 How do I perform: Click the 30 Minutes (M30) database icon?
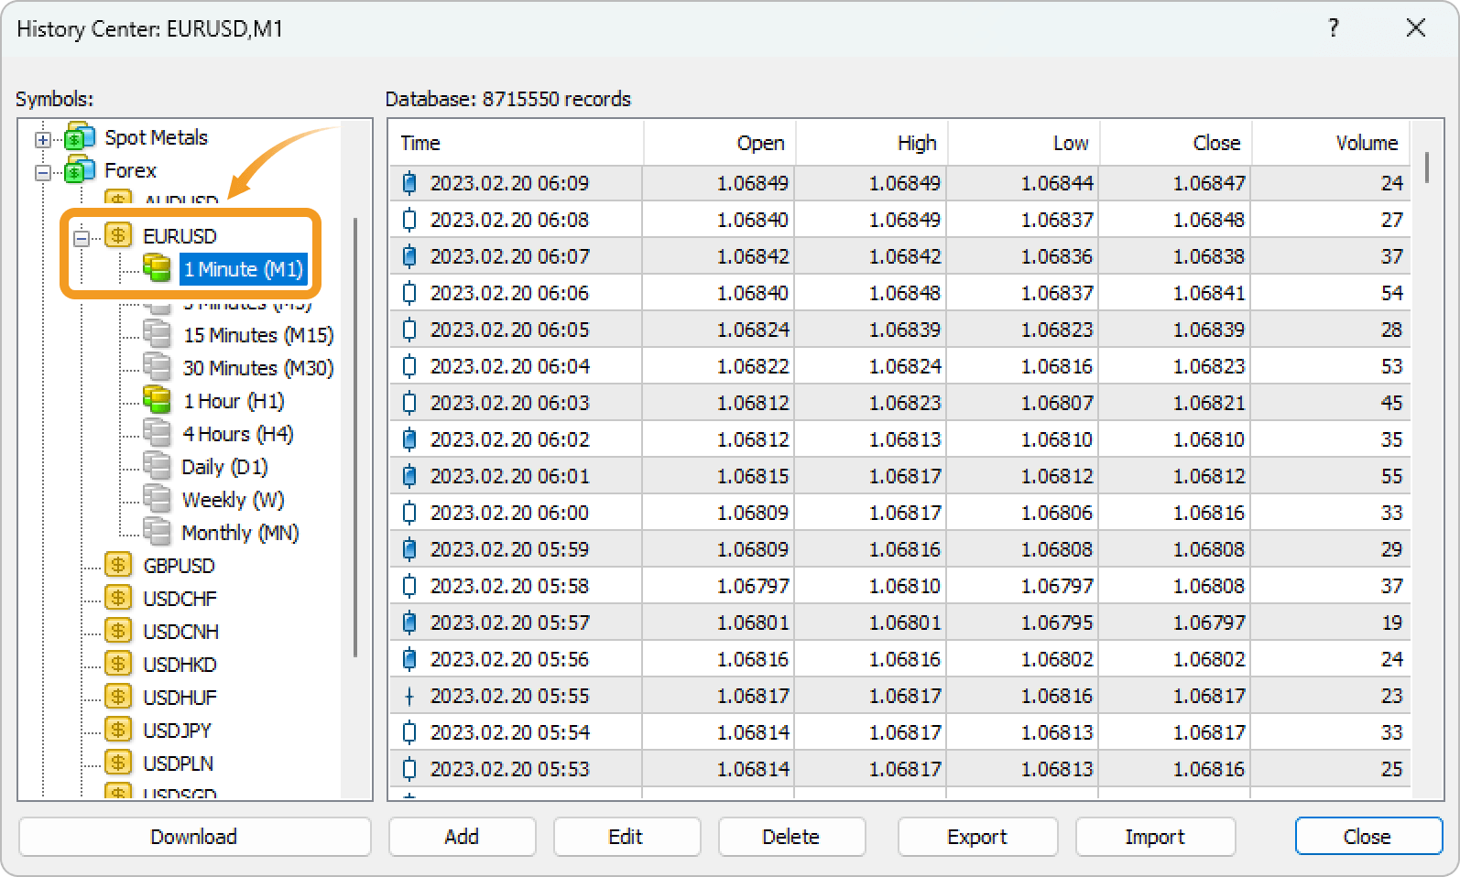pos(157,367)
